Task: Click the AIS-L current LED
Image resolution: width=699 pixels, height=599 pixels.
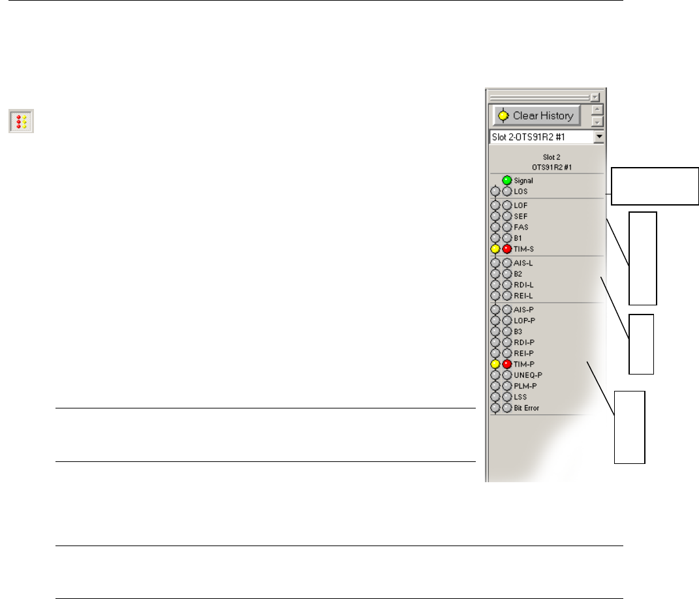Action: (x=507, y=263)
